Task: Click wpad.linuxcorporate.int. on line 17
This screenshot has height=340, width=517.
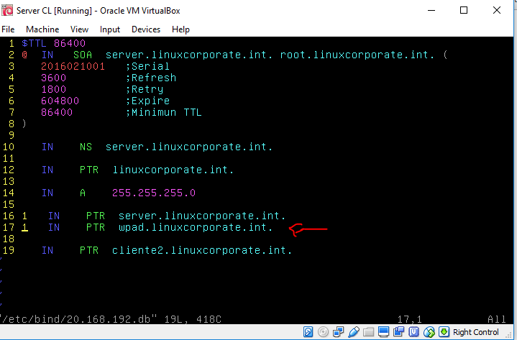Action: click(196, 227)
